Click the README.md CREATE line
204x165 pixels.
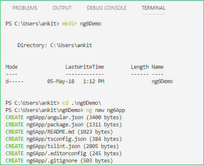tap(59, 132)
